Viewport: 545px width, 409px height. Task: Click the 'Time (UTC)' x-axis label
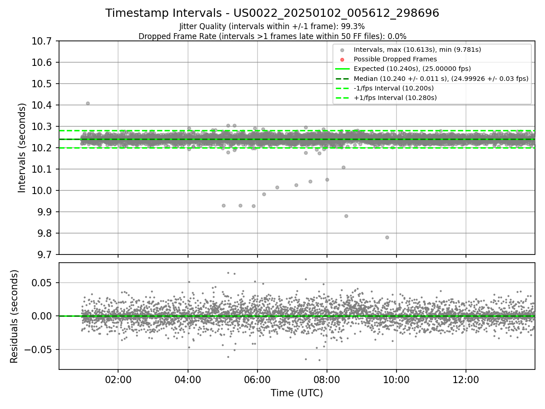[x=297, y=393]
